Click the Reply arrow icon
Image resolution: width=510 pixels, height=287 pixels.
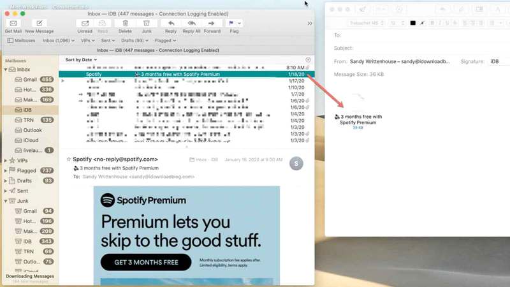(x=170, y=24)
